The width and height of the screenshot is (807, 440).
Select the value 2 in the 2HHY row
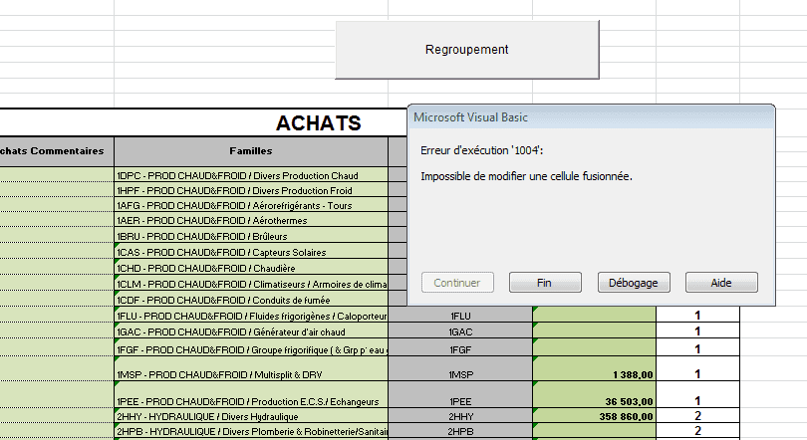click(x=697, y=416)
